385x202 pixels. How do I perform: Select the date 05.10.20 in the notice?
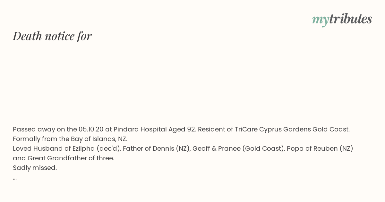[91, 129]
